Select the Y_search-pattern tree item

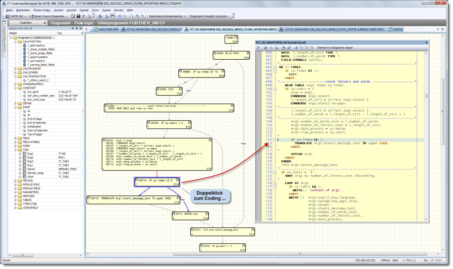[x=37, y=57]
